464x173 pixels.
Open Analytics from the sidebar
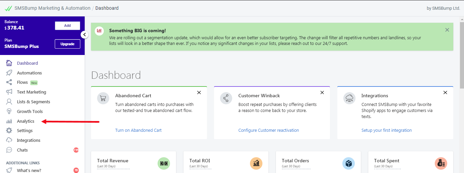26,121
